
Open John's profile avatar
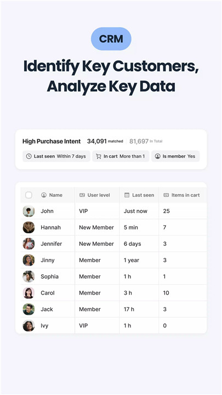click(x=29, y=211)
